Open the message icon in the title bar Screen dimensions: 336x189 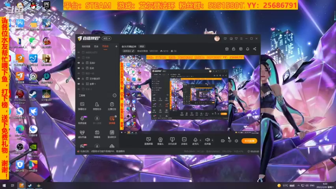[x=225, y=39]
